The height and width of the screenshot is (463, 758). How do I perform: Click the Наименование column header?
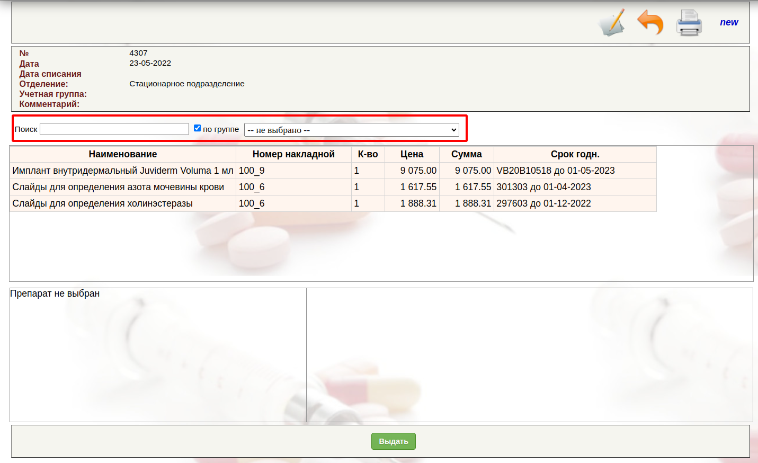pos(123,154)
